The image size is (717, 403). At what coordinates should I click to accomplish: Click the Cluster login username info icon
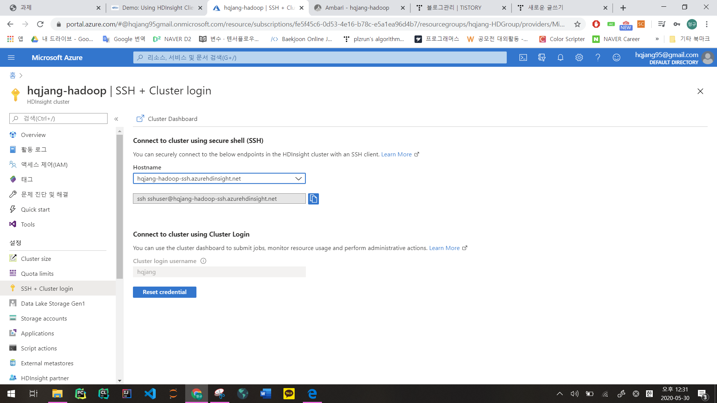tap(203, 261)
